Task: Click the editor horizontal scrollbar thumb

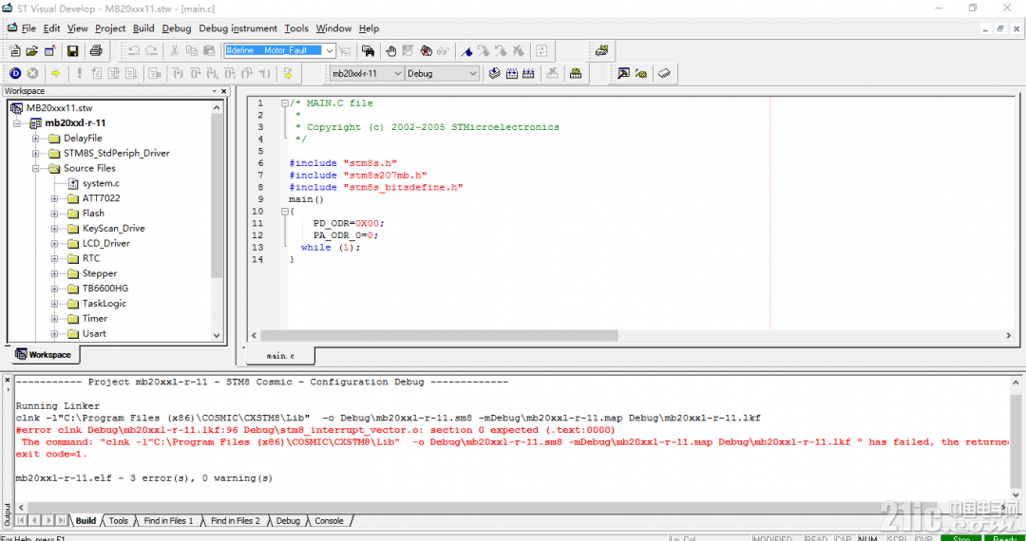Action: pyautogui.click(x=439, y=334)
